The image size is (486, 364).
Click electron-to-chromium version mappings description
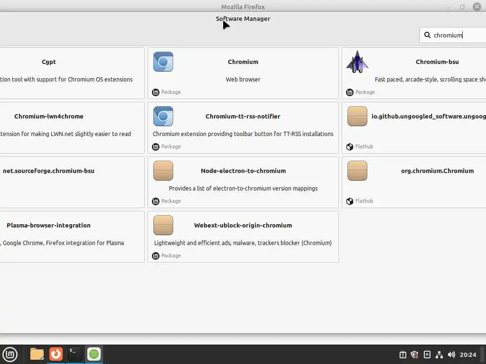tap(243, 188)
